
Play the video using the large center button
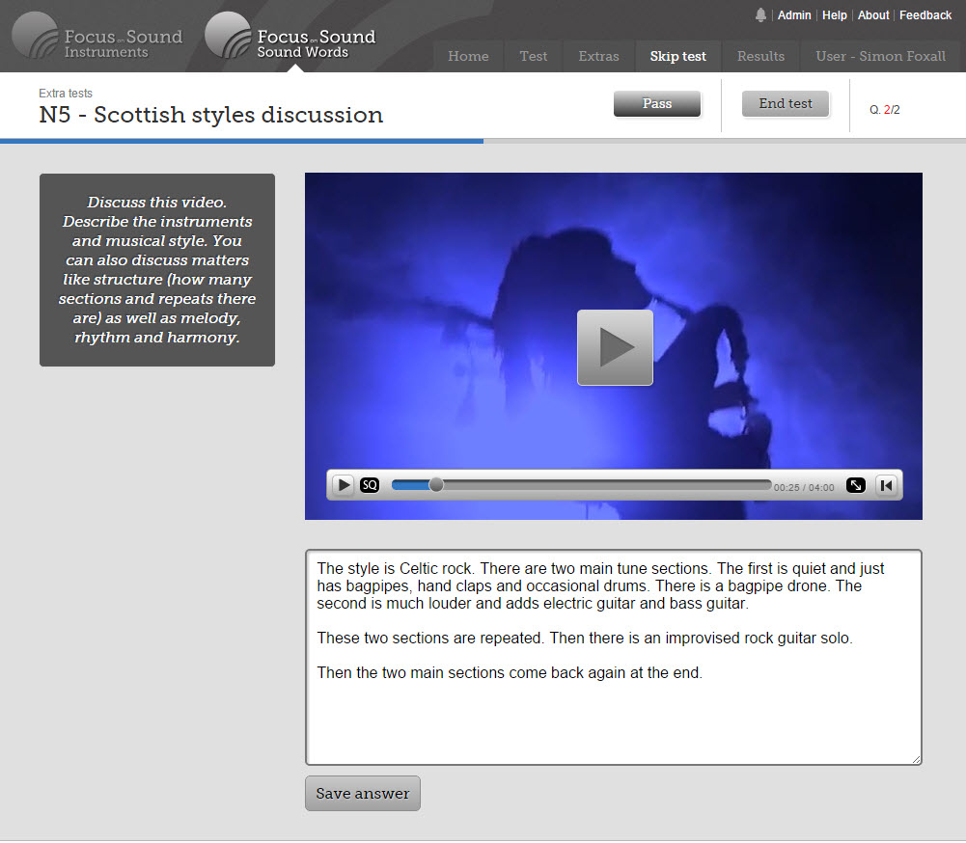click(x=614, y=347)
